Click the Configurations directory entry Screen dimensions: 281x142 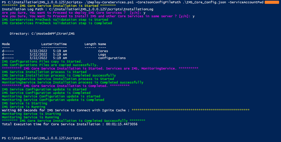click(112, 58)
